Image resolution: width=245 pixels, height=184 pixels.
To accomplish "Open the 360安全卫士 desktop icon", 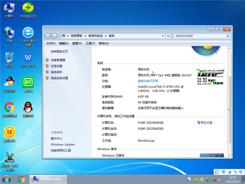I will point(28,8).
